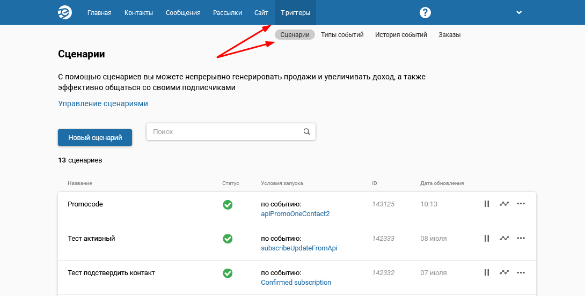Open the Тест активный scenario name
This screenshot has height=296, width=585.
pyautogui.click(x=91, y=239)
